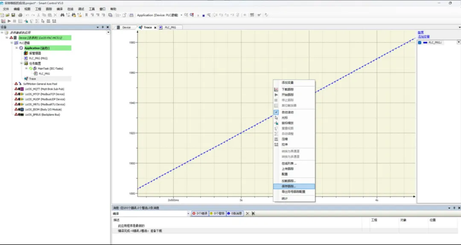Click the blue PLC_PRG.i trace color swatch
461x245 pixels.
point(425,43)
